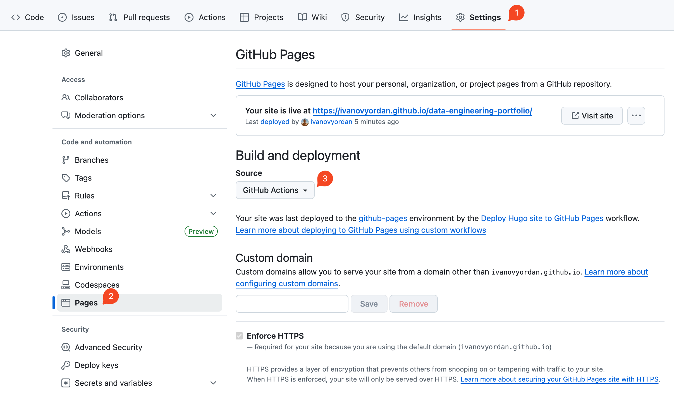This screenshot has width=674, height=398.
Task: Click the Webhooks icon
Action: tap(66, 249)
